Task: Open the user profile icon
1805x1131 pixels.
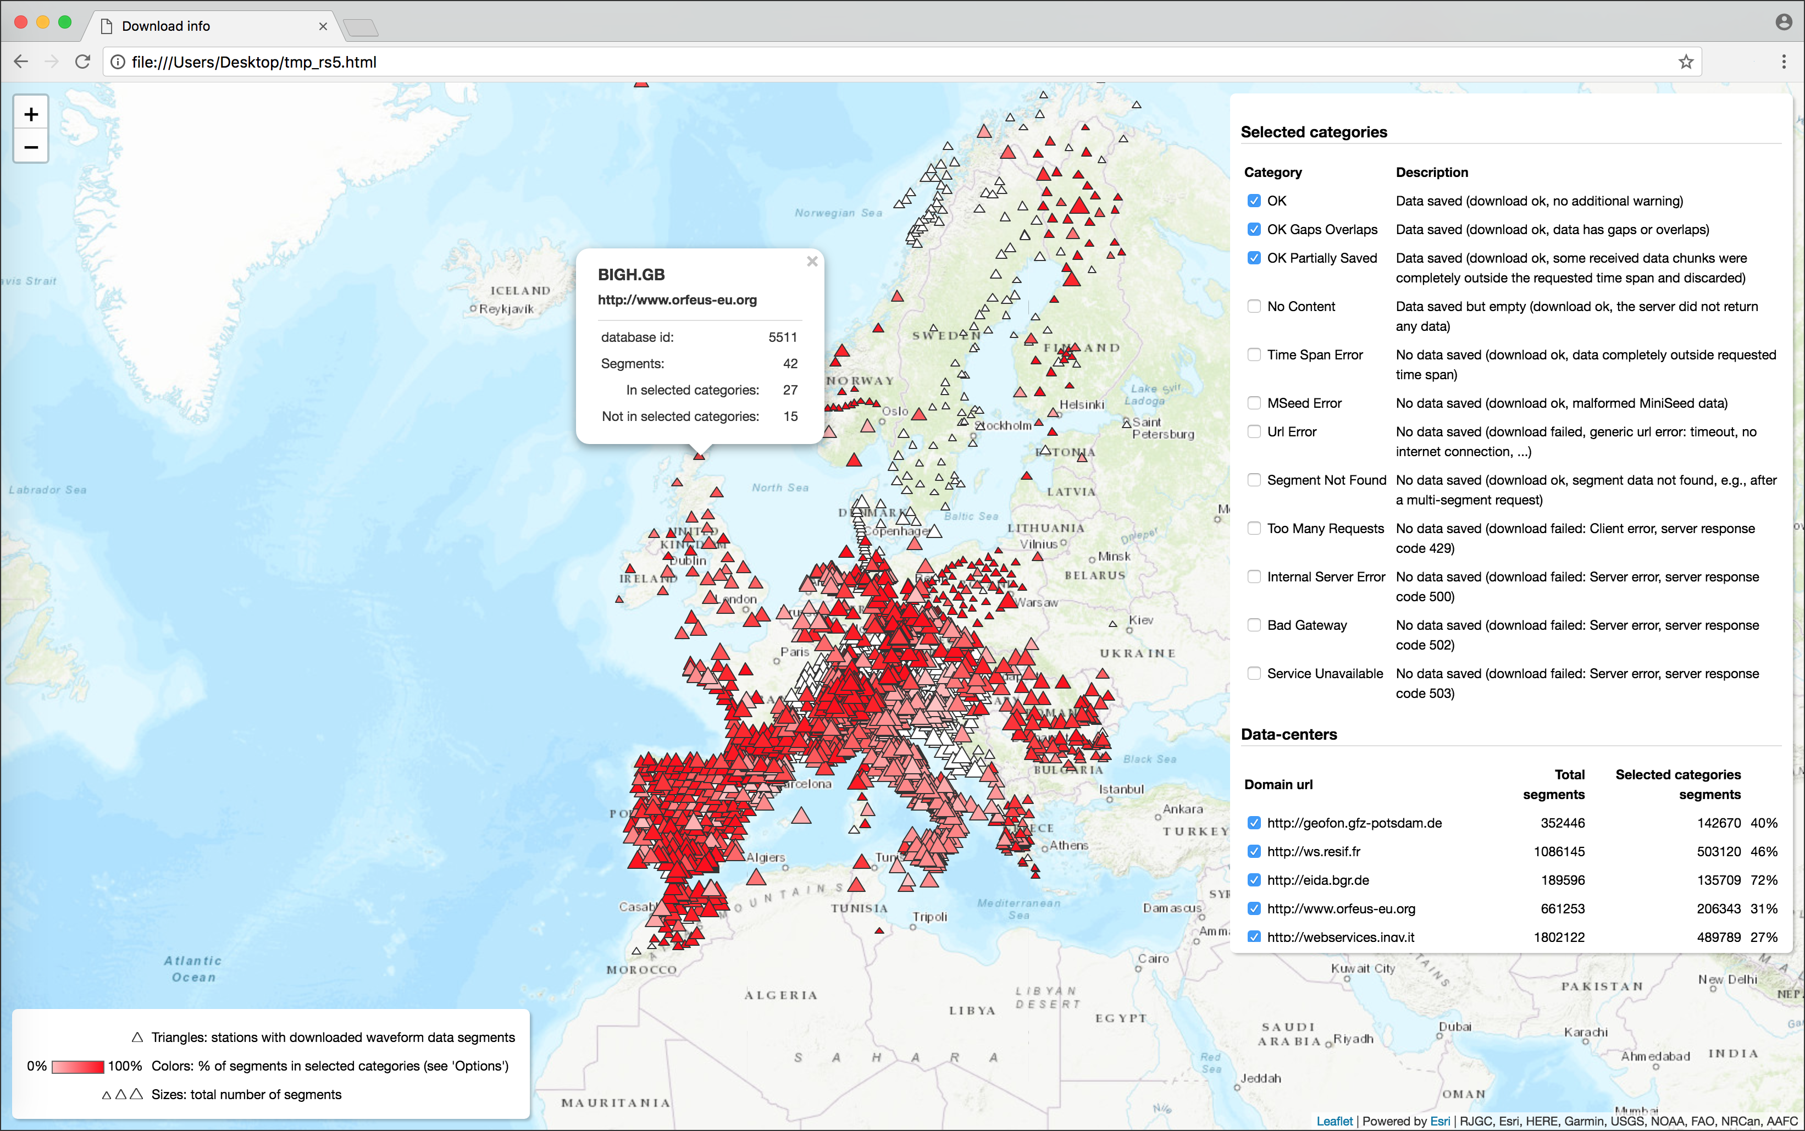Action: pyautogui.click(x=1784, y=23)
